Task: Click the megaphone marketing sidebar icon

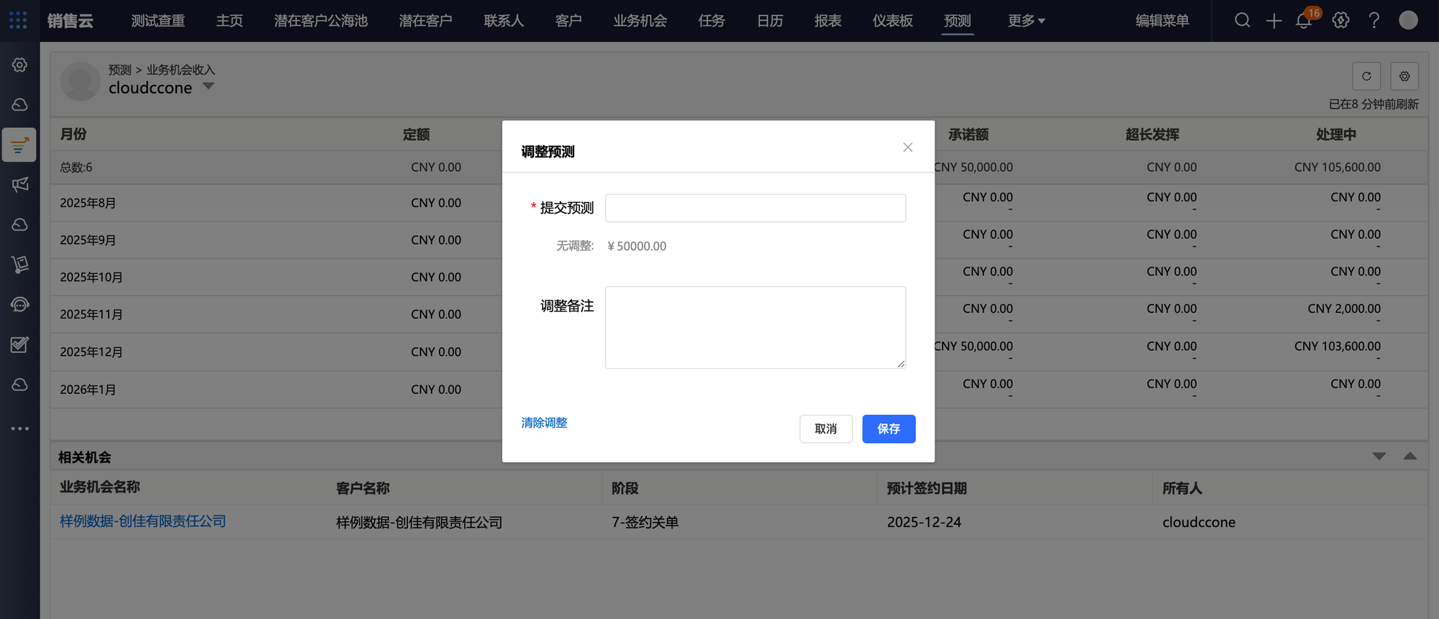Action: (20, 185)
